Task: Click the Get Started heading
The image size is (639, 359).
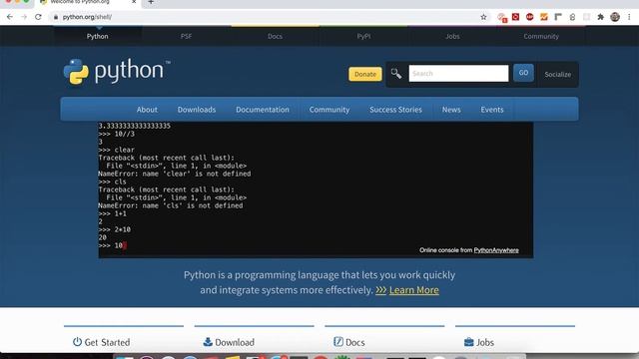Action: pyautogui.click(x=107, y=342)
